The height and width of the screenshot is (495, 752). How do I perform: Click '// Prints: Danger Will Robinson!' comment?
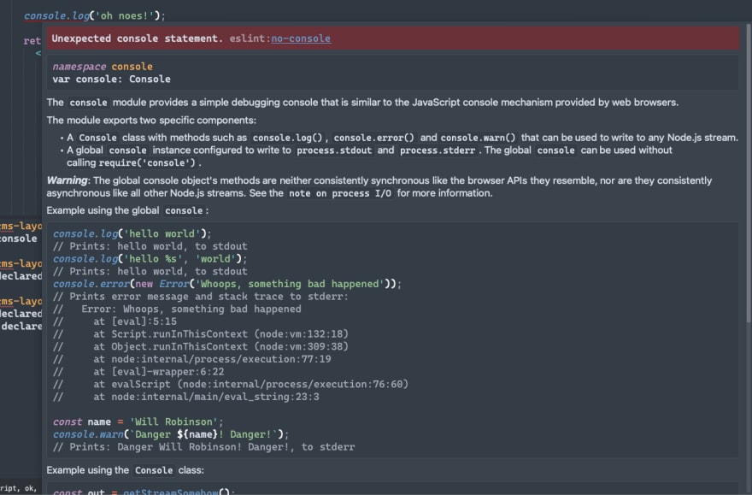[204, 447]
